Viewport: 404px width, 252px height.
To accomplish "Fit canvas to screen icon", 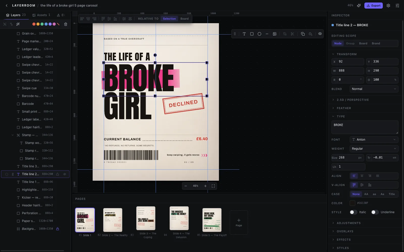I will 213,186.
